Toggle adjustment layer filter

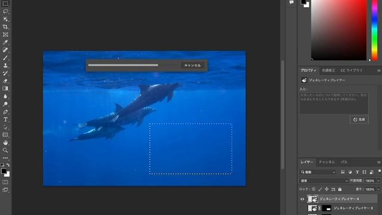click(x=350, y=172)
